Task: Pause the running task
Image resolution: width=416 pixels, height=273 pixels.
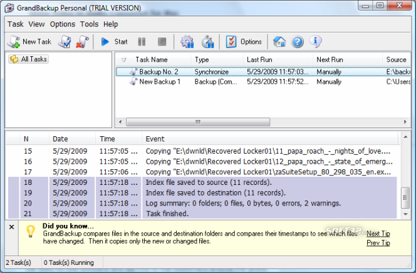Action: pos(142,41)
